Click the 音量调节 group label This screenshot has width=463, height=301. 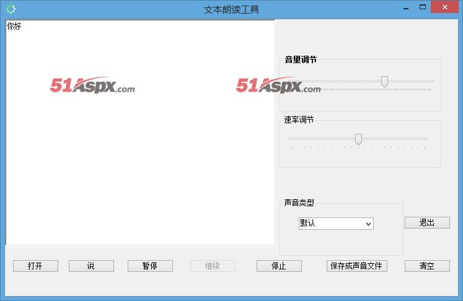pyautogui.click(x=301, y=59)
